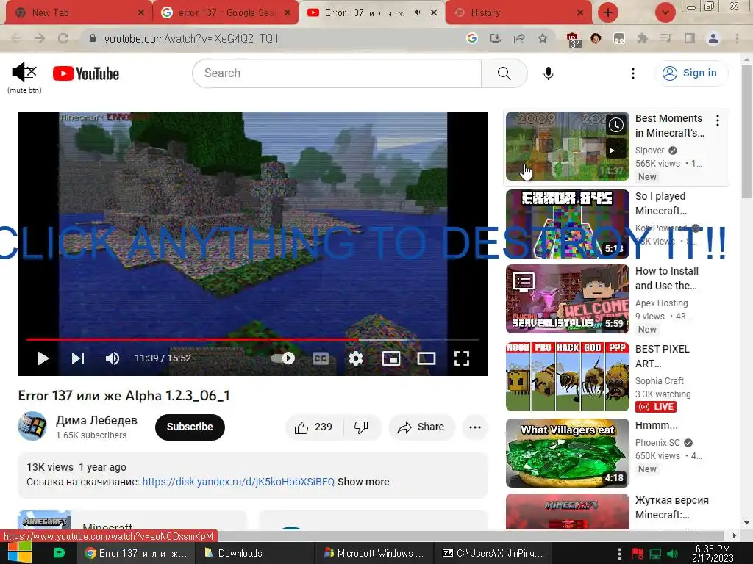Open options for Best Moments video
753x564 pixels.
point(718,120)
